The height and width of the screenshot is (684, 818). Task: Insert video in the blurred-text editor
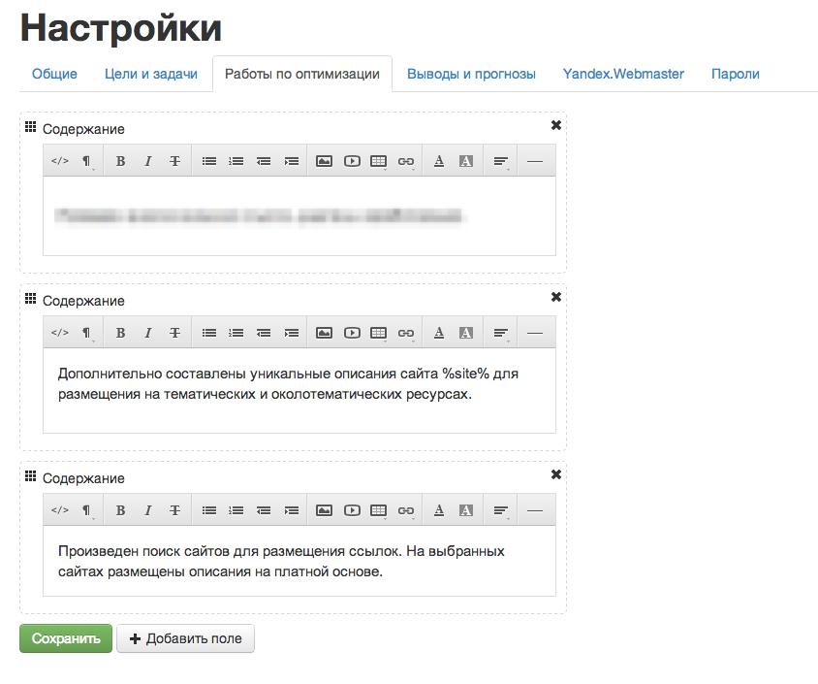pyautogui.click(x=352, y=161)
